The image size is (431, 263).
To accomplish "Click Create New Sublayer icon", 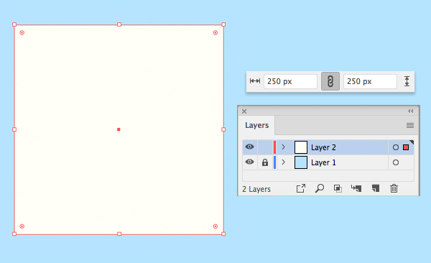I will [356, 188].
